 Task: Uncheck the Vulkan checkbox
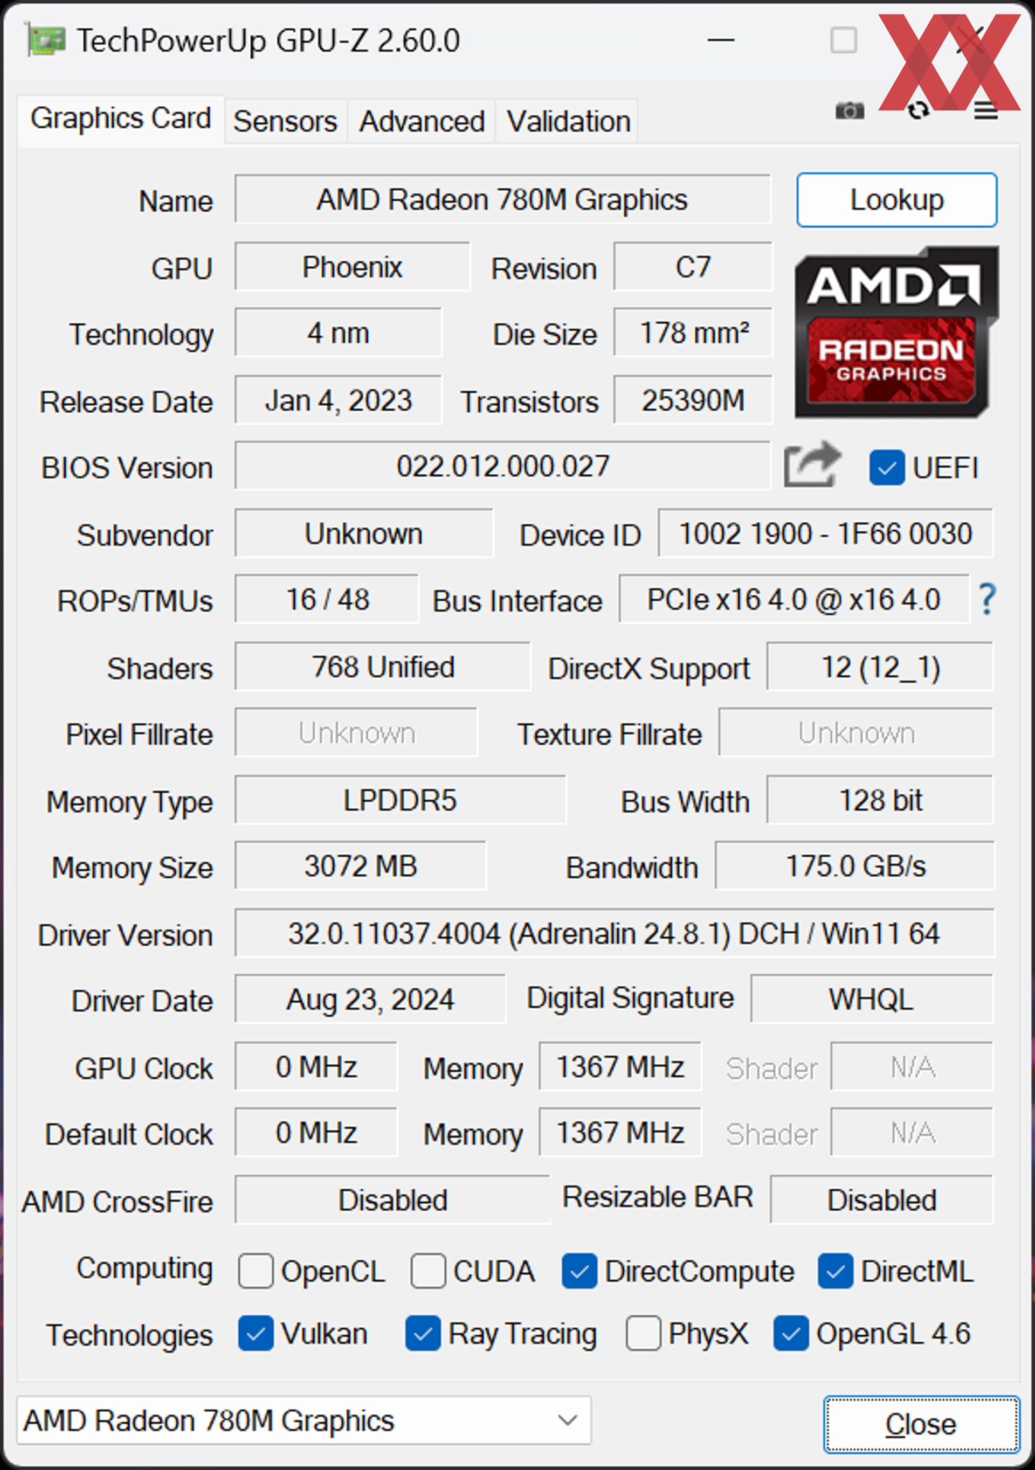point(256,1334)
